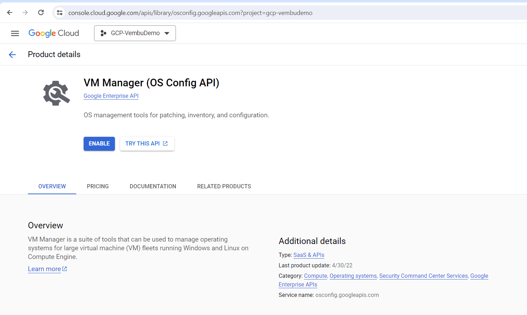Click the Additional details heading
527x315 pixels.
(x=312, y=241)
